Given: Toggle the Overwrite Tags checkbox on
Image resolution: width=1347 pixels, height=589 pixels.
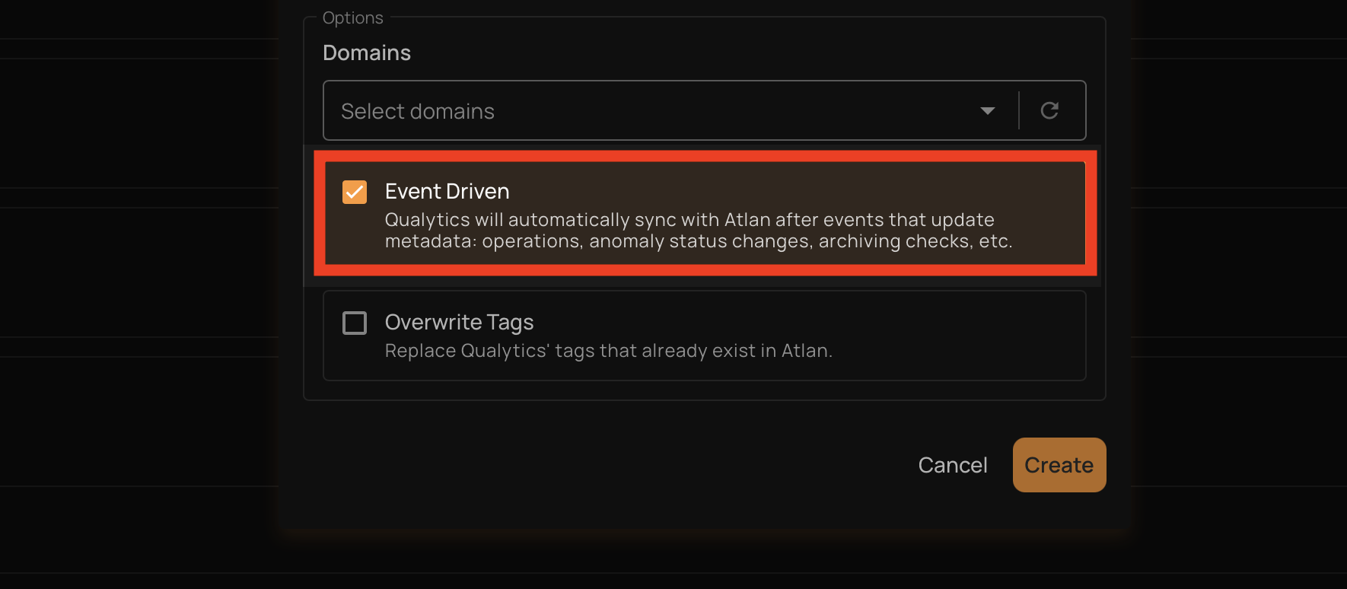Looking at the screenshot, I should (x=354, y=323).
